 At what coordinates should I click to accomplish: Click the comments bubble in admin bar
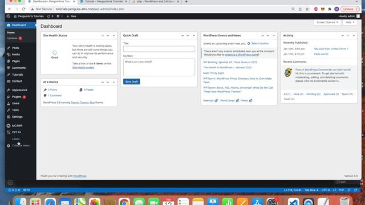tap(59, 17)
